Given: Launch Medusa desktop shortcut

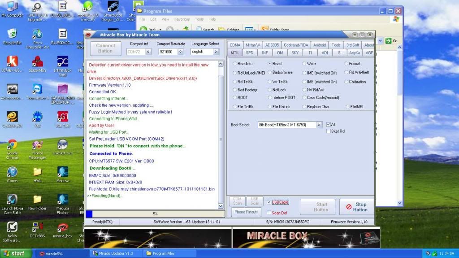Looking at the screenshot, I should [63, 175].
